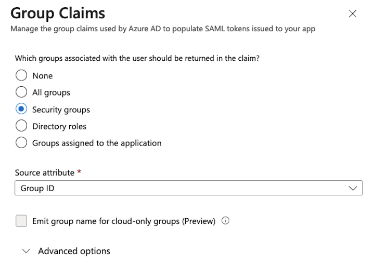The width and height of the screenshot is (373, 265).
Task: Click the info icon beside Preview
Action: click(225, 221)
